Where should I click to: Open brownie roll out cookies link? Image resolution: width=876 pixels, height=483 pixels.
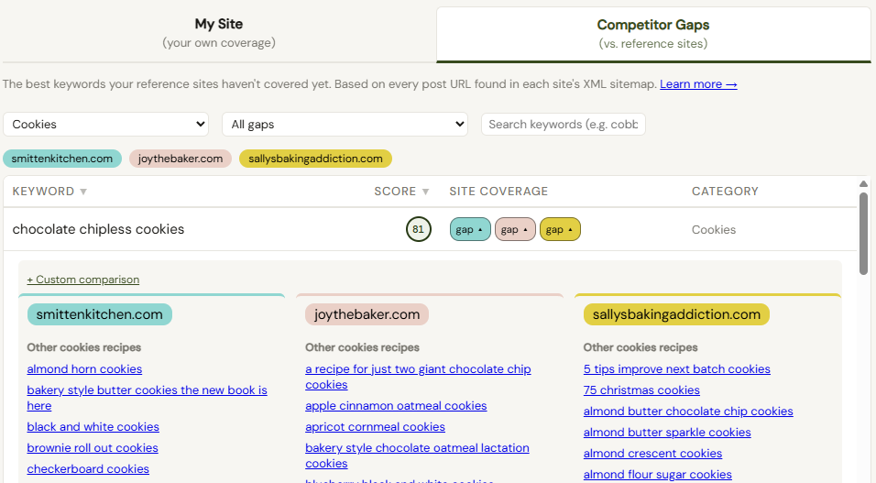click(93, 448)
